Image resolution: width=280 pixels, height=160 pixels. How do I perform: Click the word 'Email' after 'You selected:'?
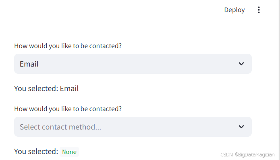tap(69, 89)
